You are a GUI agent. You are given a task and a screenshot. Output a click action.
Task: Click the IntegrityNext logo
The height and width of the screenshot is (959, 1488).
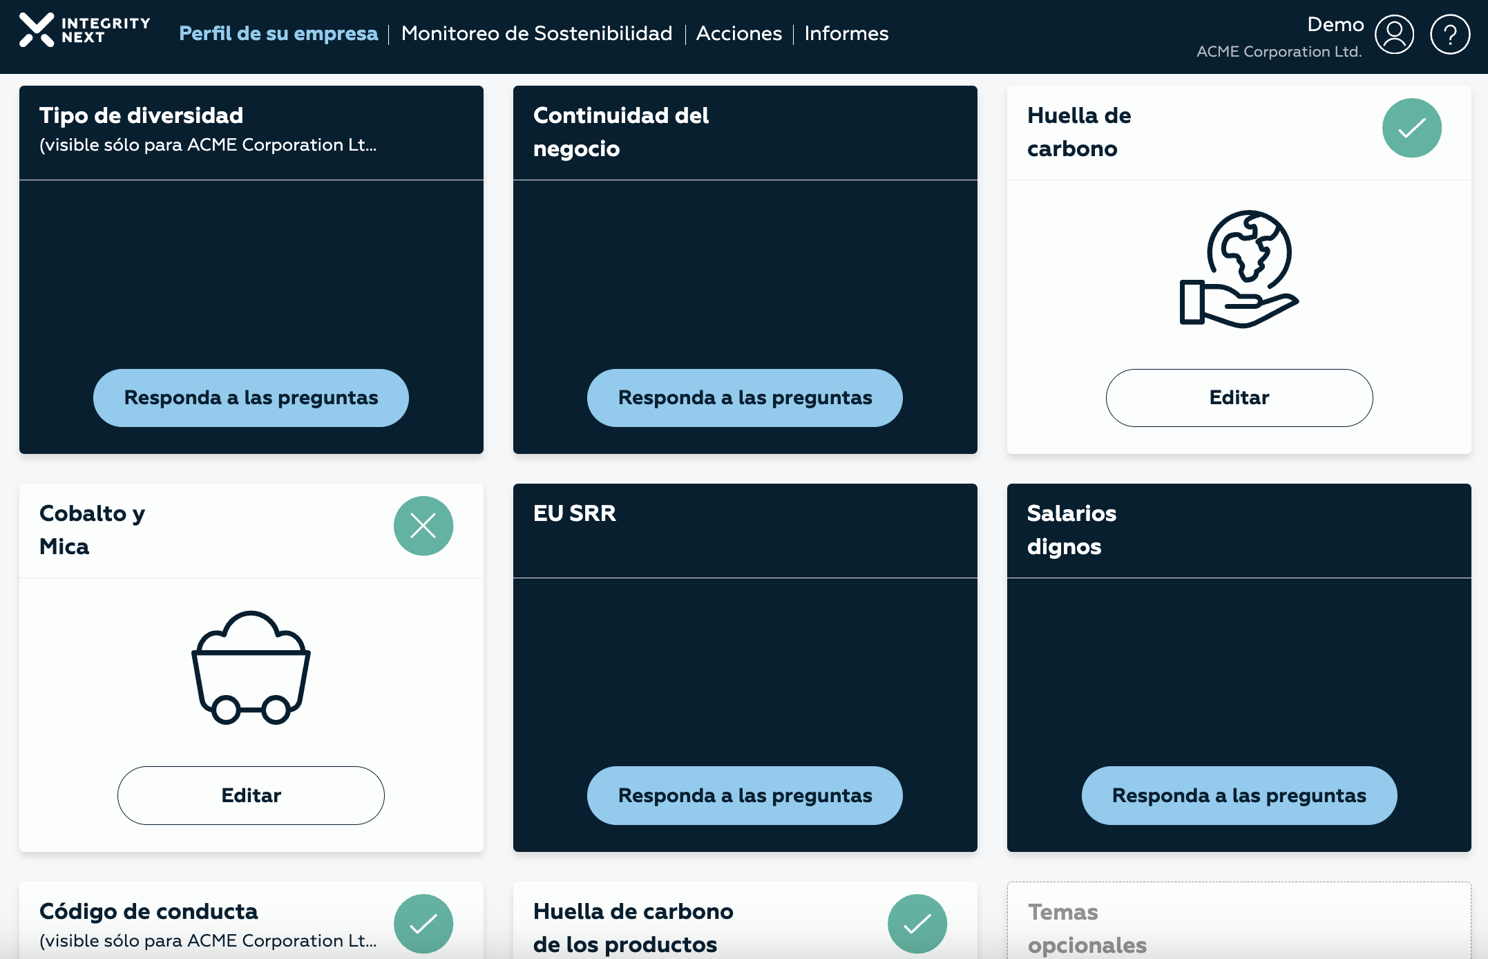pyautogui.click(x=84, y=31)
